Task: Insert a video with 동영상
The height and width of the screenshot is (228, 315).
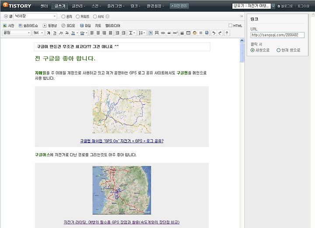Action: 50,25
